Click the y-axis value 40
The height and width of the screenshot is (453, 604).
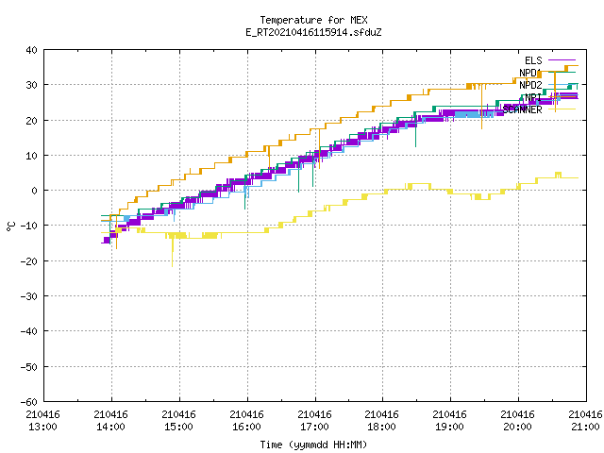pyautogui.click(x=31, y=50)
